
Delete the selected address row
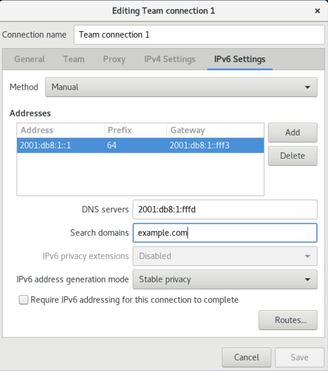coord(293,156)
